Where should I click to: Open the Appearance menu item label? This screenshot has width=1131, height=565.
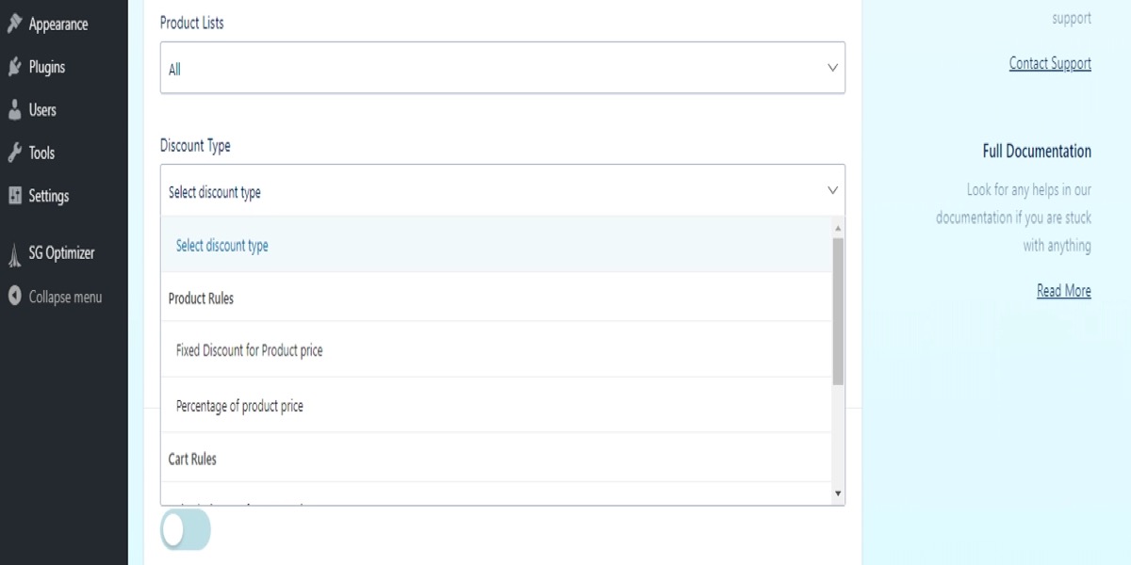click(58, 24)
